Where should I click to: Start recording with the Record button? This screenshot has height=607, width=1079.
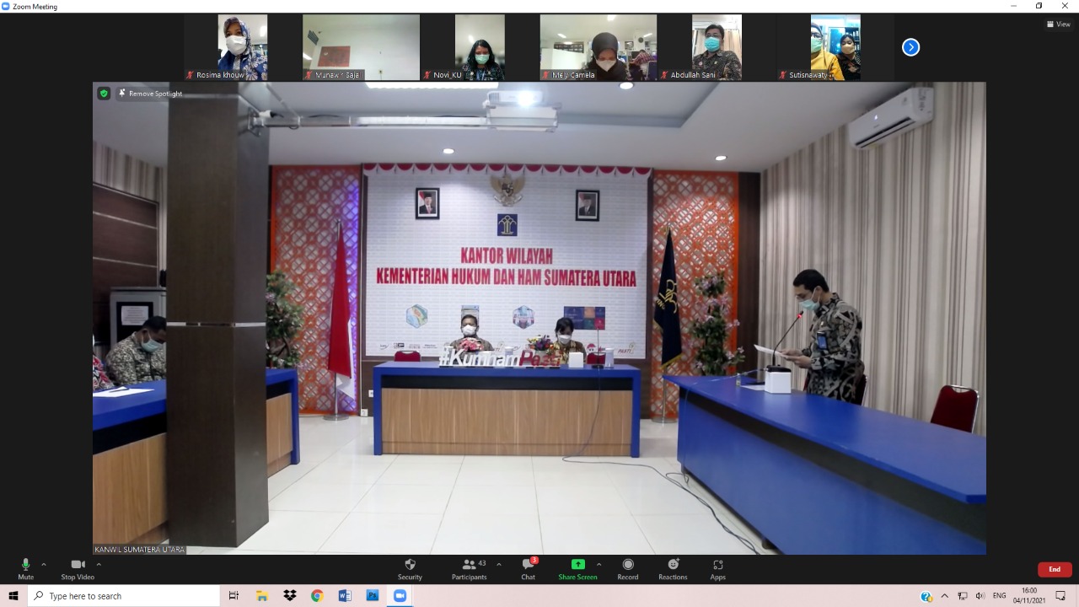[x=627, y=569]
